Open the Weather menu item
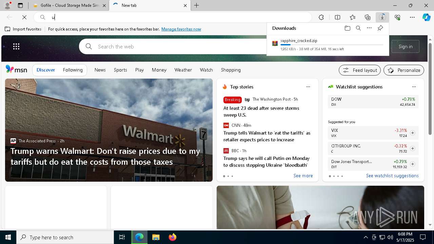This screenshot has height=244, width=434. click(x=183, y=70)
